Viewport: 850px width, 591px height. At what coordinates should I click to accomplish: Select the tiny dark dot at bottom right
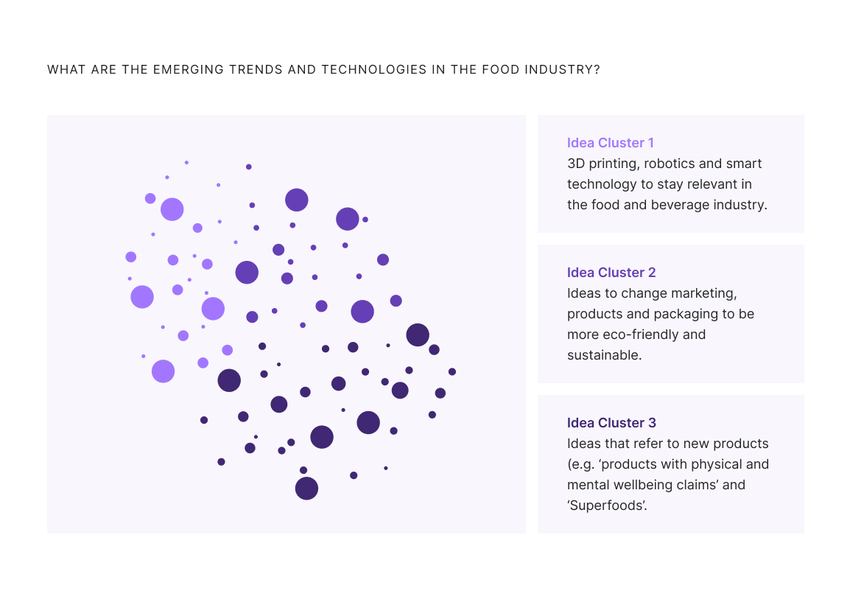386,468
